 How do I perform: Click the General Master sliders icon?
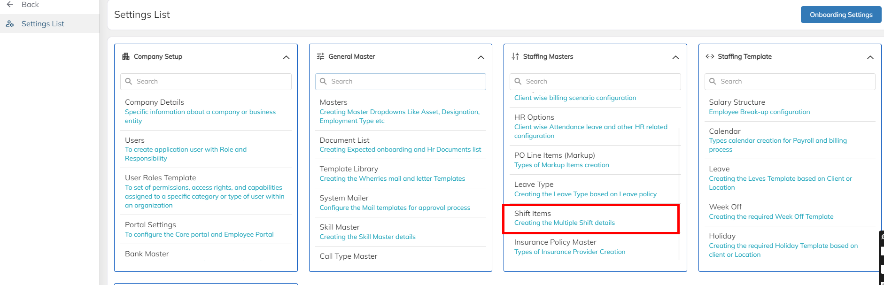pos(320,56)
